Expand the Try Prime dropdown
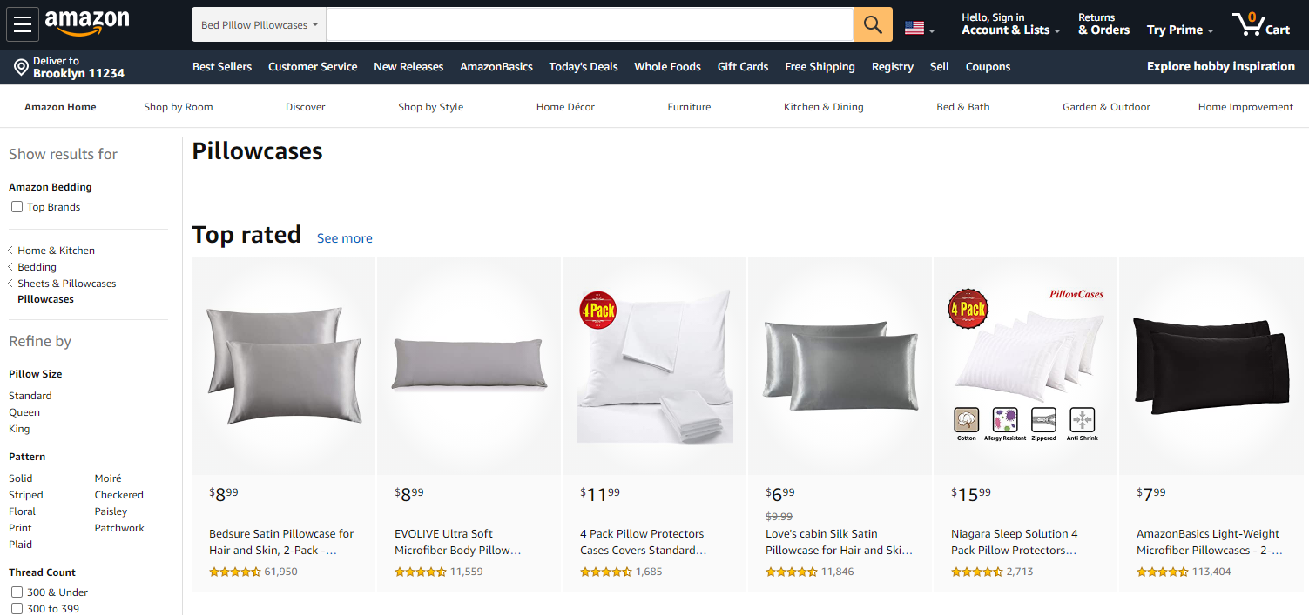Image resolution: width=1309 pixels, height=615 pixels. 1180,30
